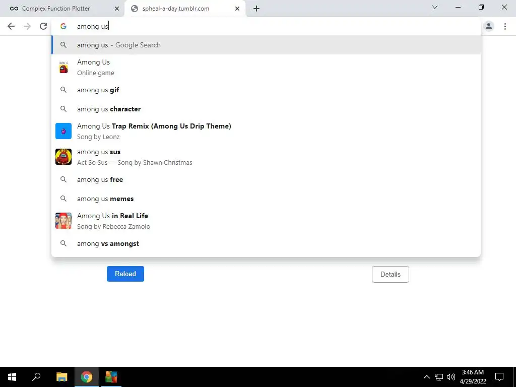The image size is (516, 387).
Task: Choose Among Us in Real Life suggestion
Action: coord(266,221)
